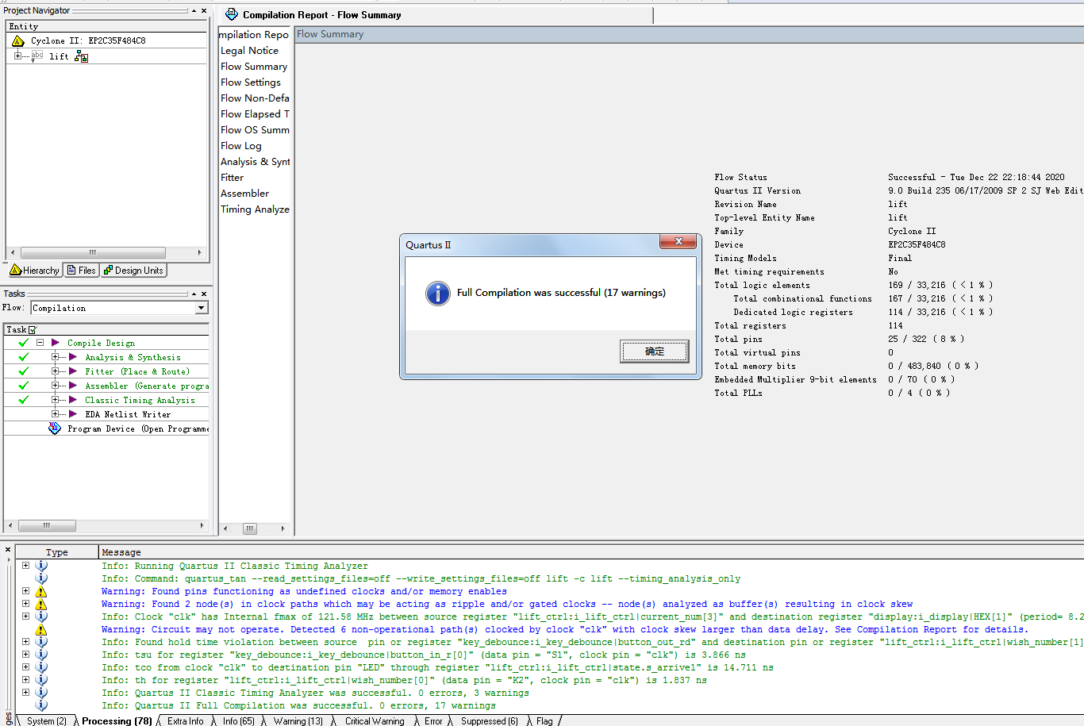Image resolution: width=1084 pixels, height=726 pixels.
Task: Click the Compilation Report title icon
Action: 232,15
